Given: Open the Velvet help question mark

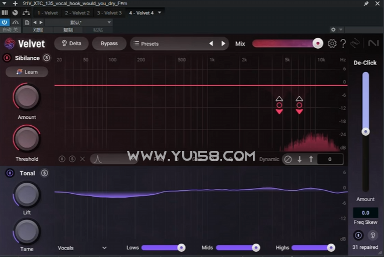Looking at the screenshot, I should coord(343,44).
